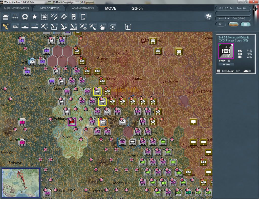
Task: Click the F11 explosion icon
Action: point(103,27)
